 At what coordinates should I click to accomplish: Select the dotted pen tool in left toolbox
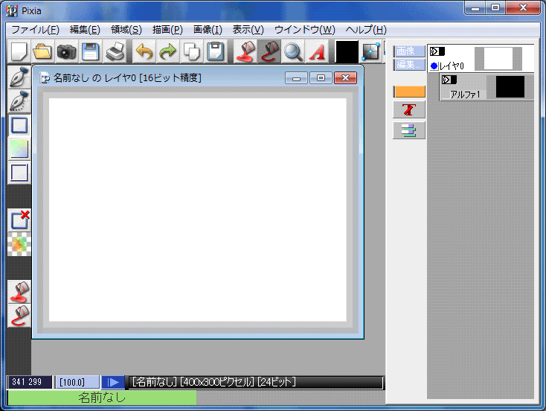(x=19, y=101)
